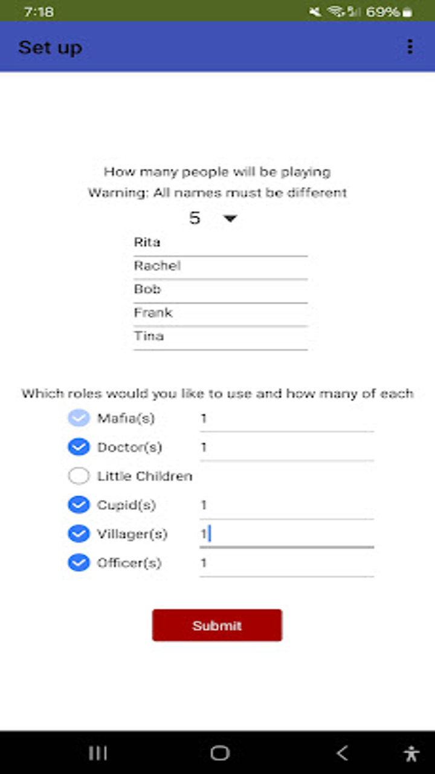The image size is (435, 774).
Task: Uncheck the Cupid(s) role checkbox
Action: pos(79,505)
